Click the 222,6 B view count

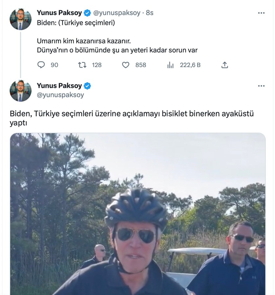click(x=190, y=65)
